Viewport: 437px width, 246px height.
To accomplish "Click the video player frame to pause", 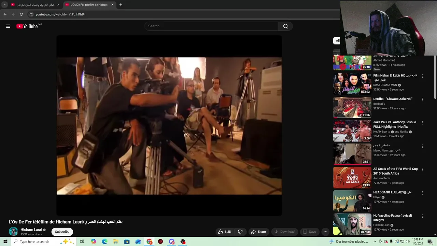I will coord(169,126).
